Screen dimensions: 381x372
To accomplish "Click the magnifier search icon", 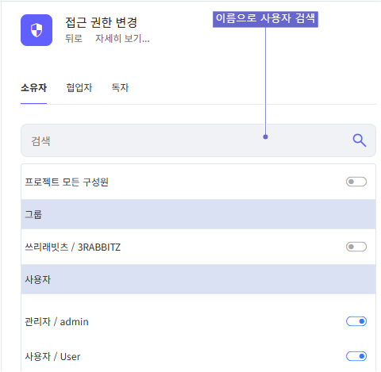I will pyautogui.click(x=360, y=140).
